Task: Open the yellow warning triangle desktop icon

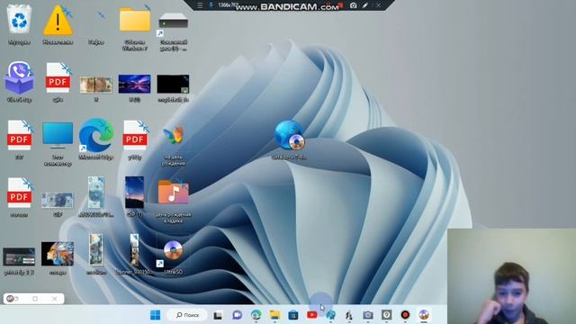Action: [x=58, y=20]
